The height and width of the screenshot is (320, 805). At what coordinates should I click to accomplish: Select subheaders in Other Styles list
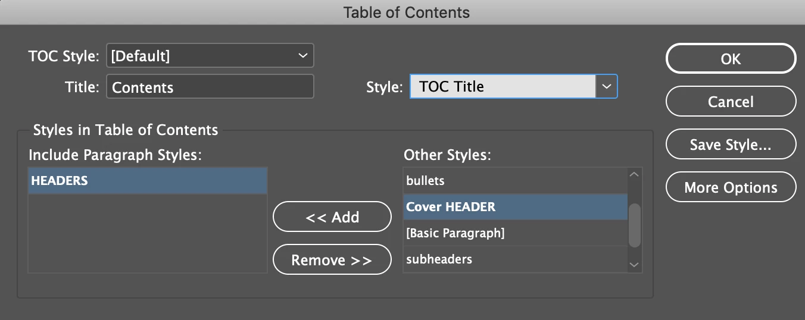point(515,259)
